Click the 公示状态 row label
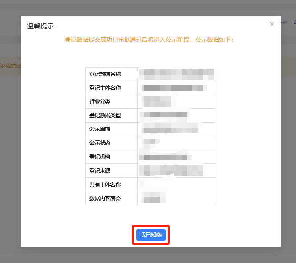 100,143
